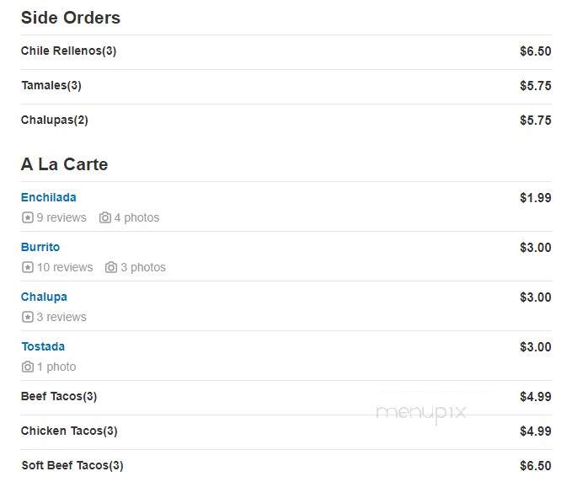
Task: View the 3 reviews for Chalupa
Action: pos(61,317)
